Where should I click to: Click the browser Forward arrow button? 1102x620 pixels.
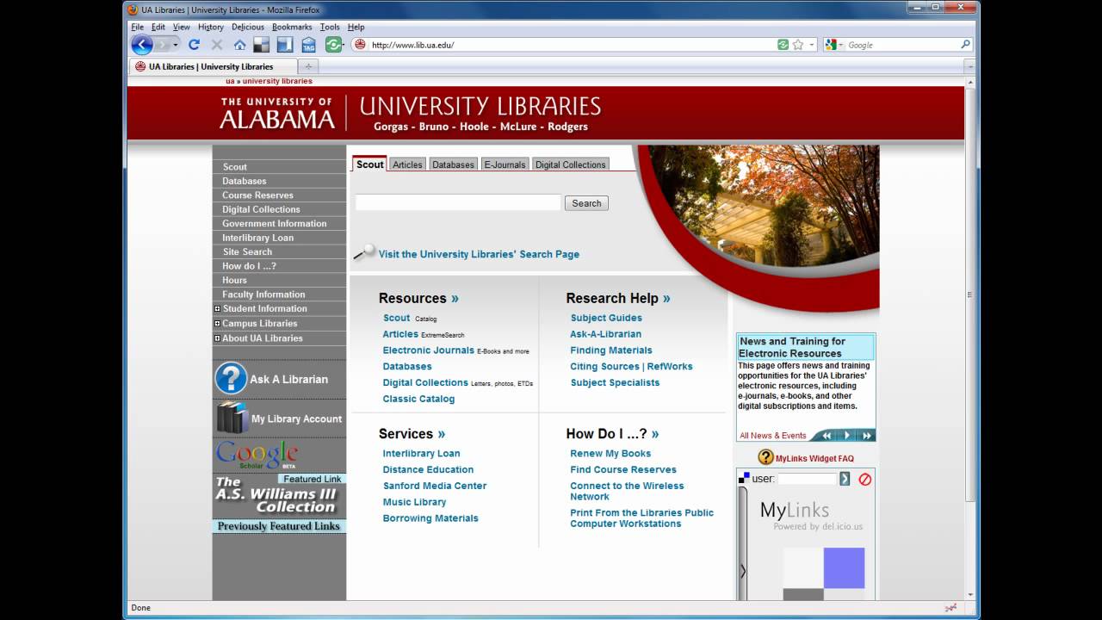[163, 45]
